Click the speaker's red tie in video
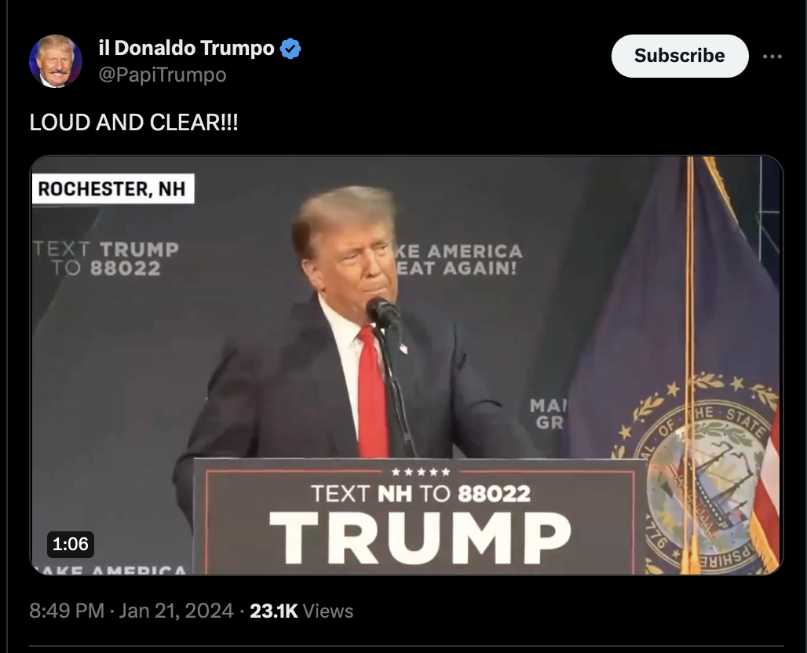The image size is (807, 653). tap(372, 392)
